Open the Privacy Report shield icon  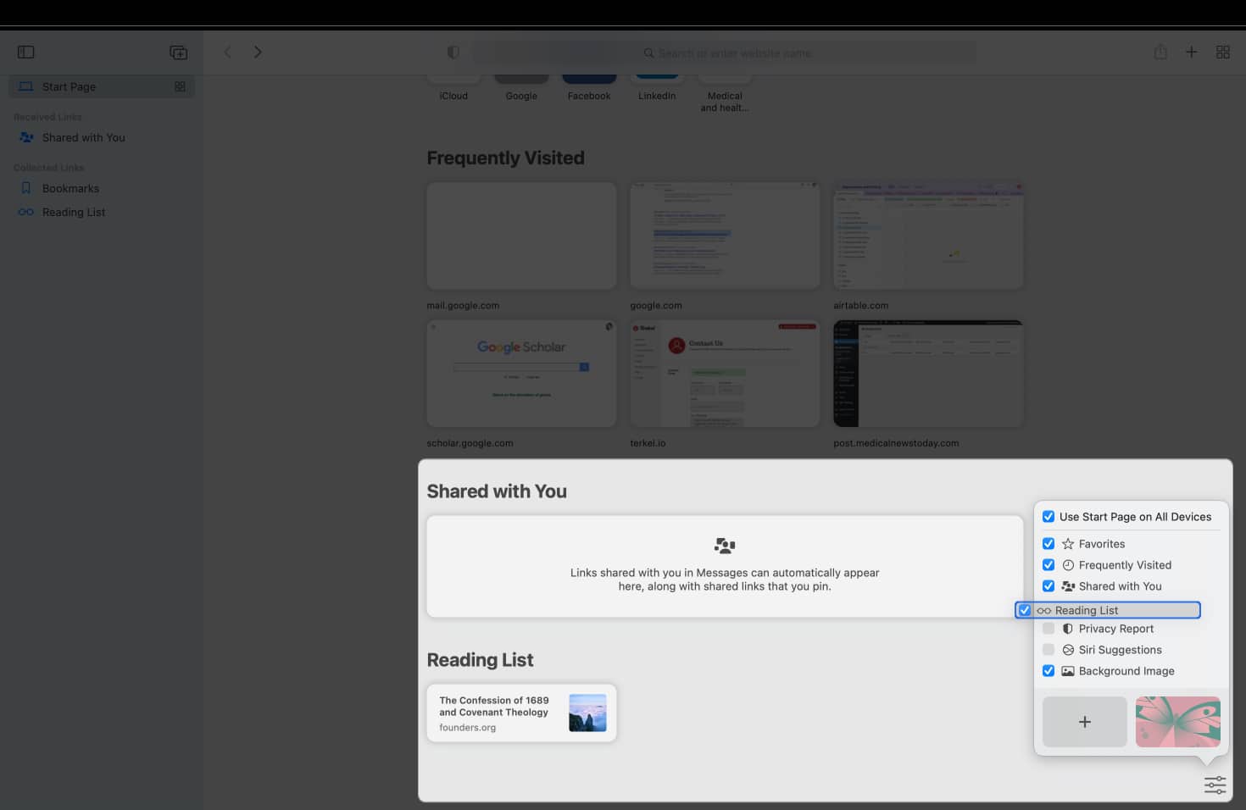[x=453, y=53]
